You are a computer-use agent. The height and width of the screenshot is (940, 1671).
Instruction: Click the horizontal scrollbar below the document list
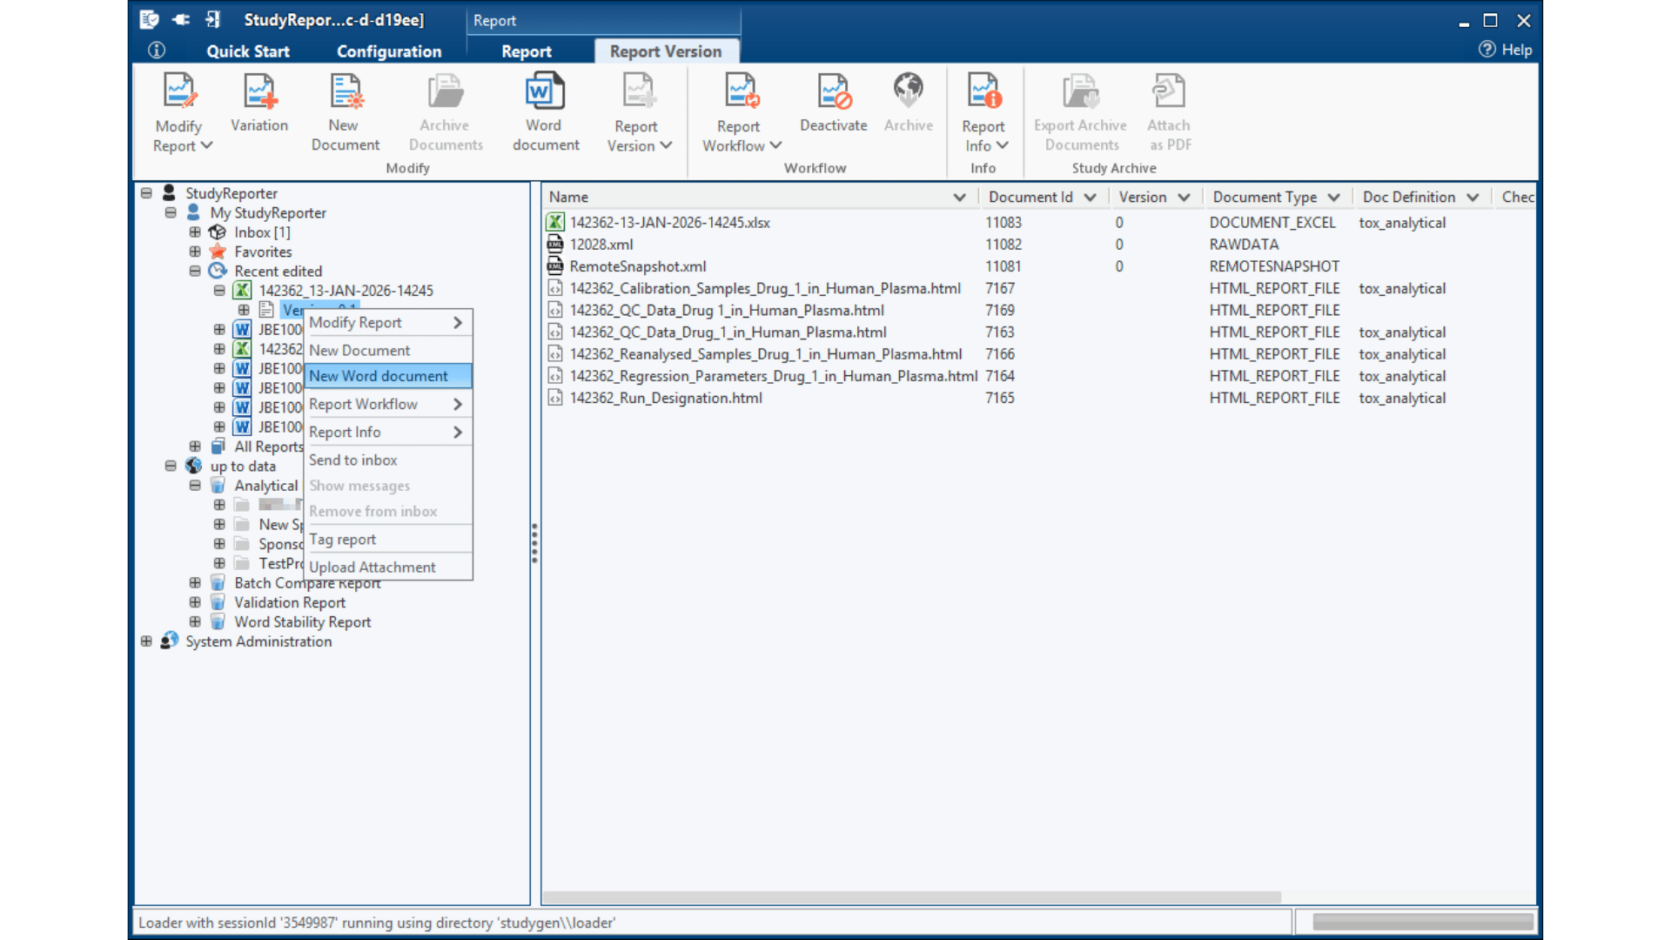(x=911, y=896)
